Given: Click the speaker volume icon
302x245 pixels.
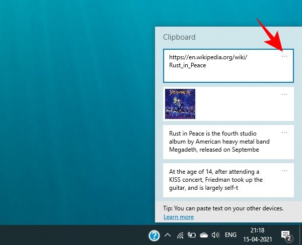Looking at the screenshot, I should 216,235.
